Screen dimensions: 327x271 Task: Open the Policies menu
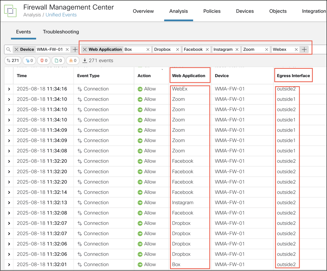click(212, 11)
